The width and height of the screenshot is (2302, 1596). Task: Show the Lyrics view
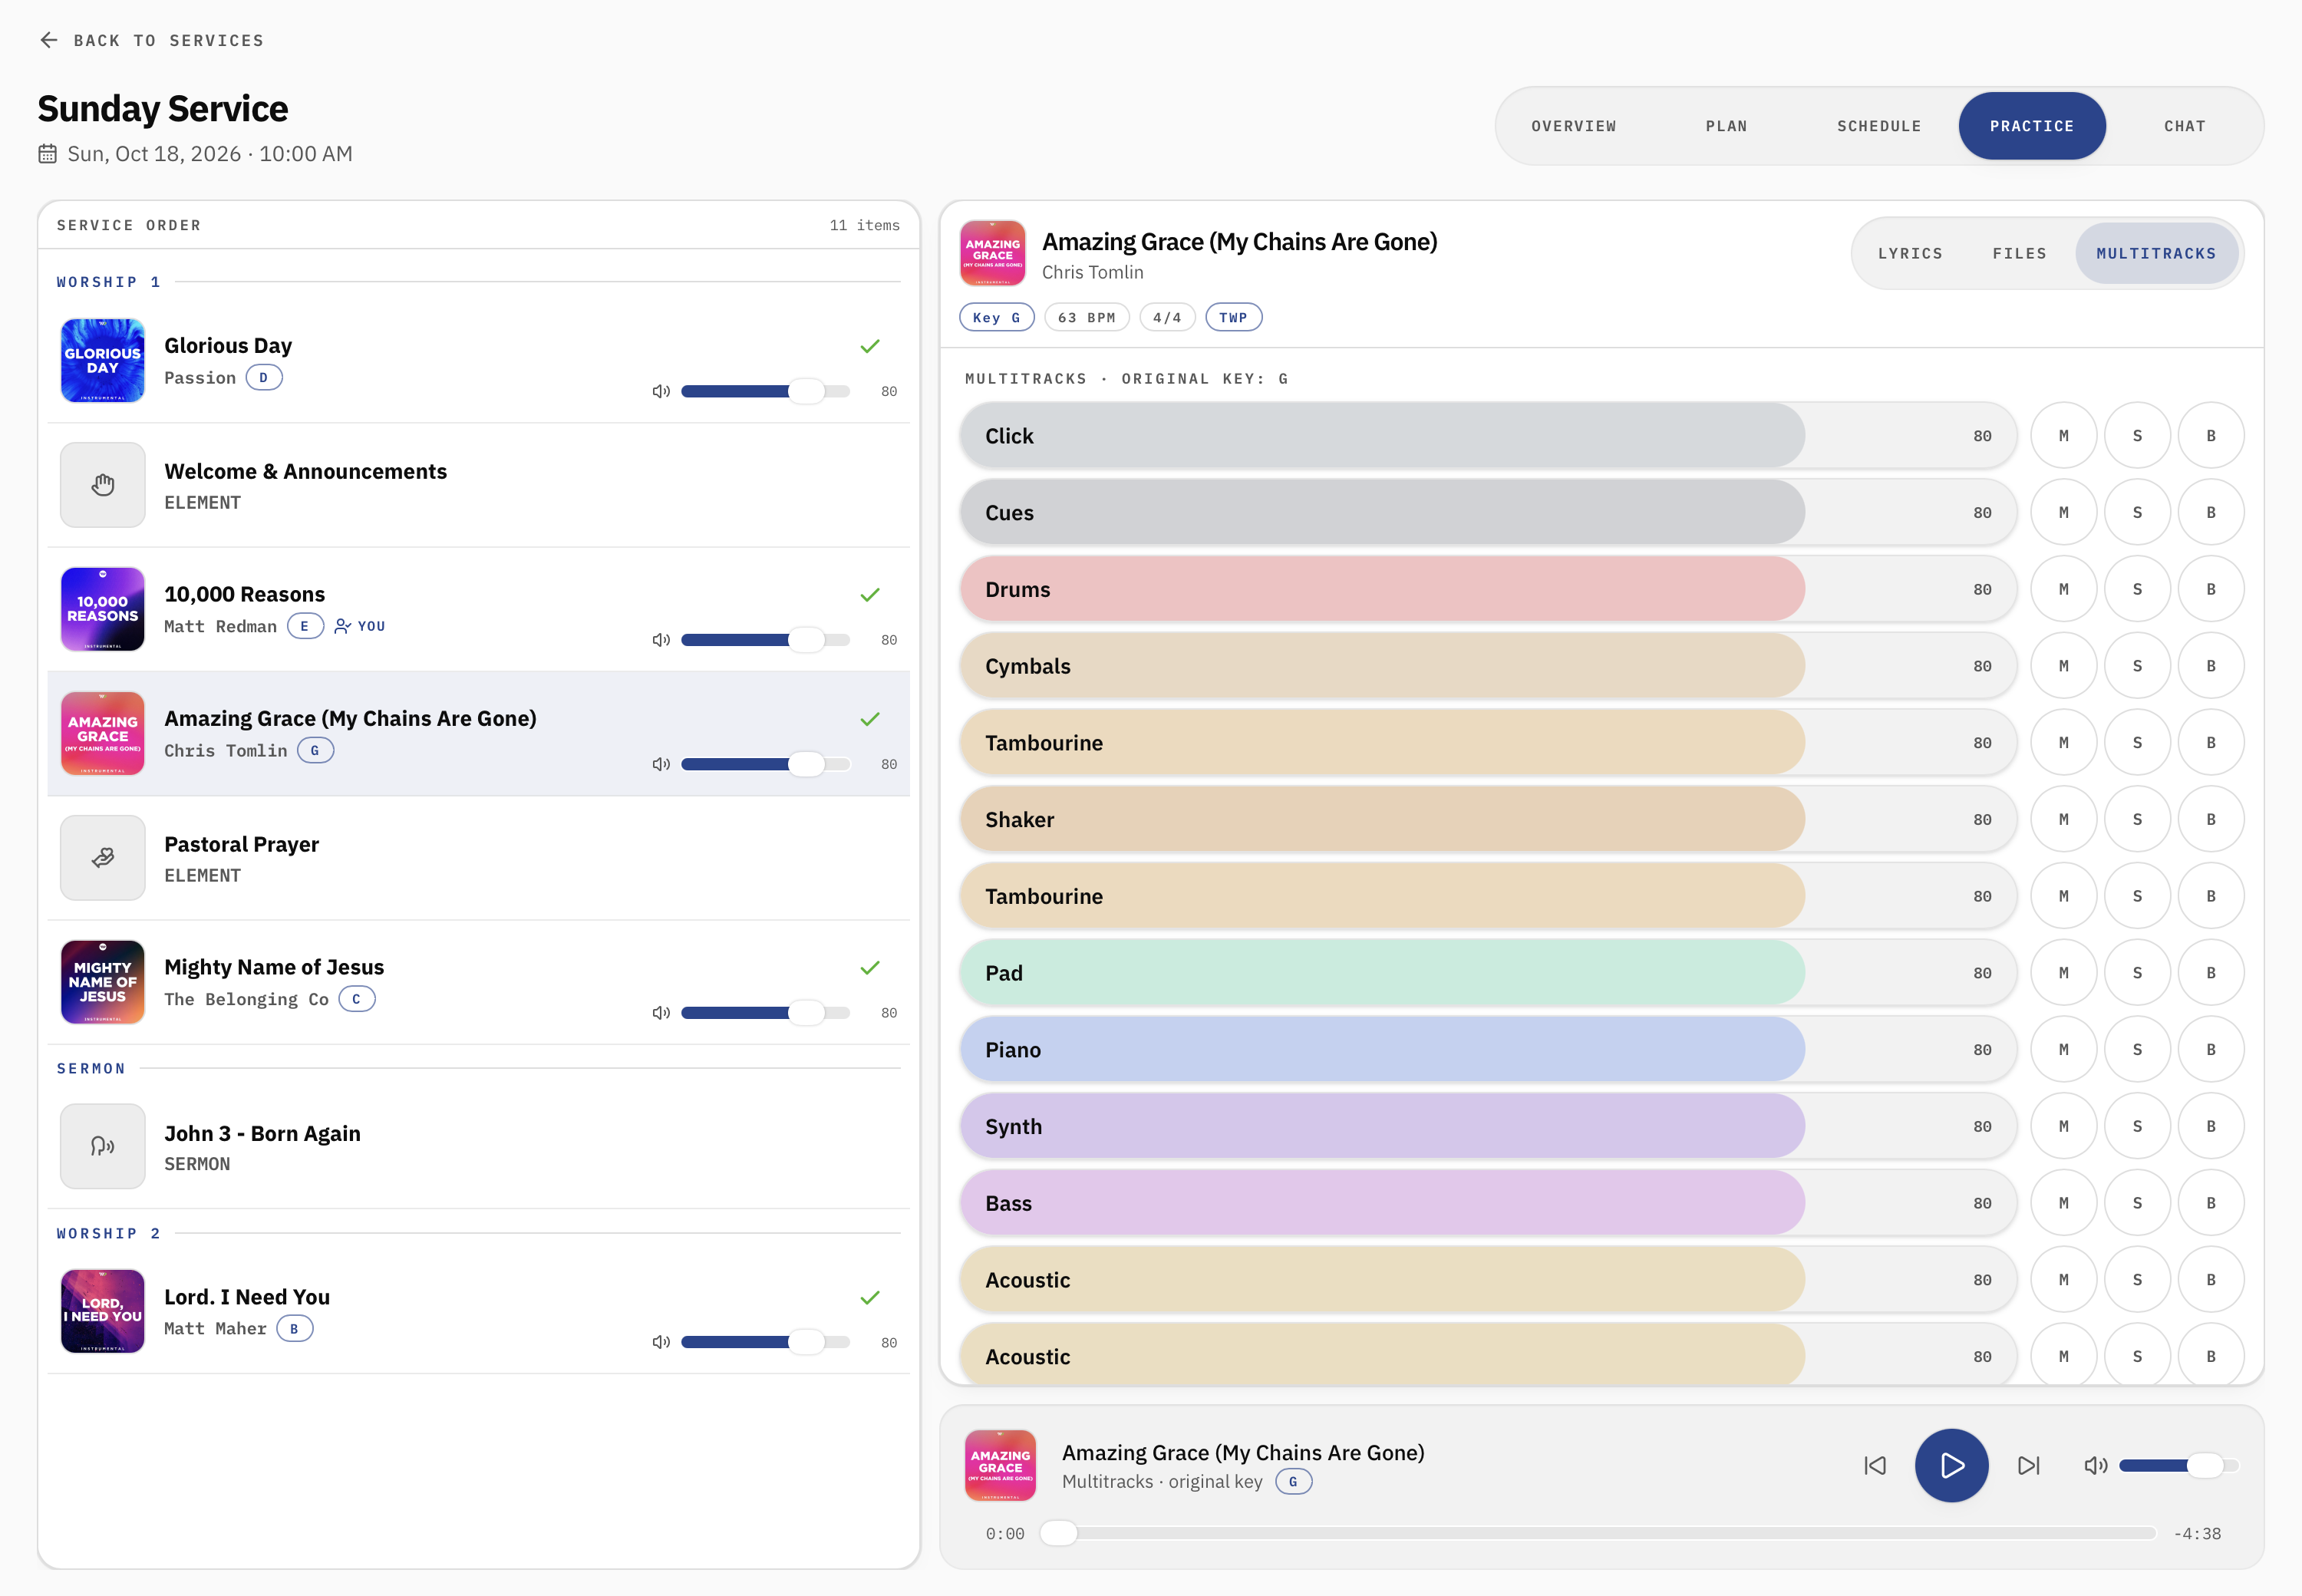click(1910, 254)
